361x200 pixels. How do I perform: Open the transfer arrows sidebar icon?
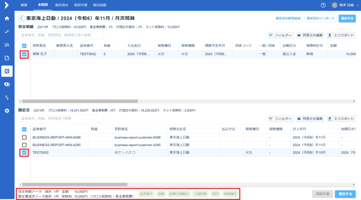point(7,31)
